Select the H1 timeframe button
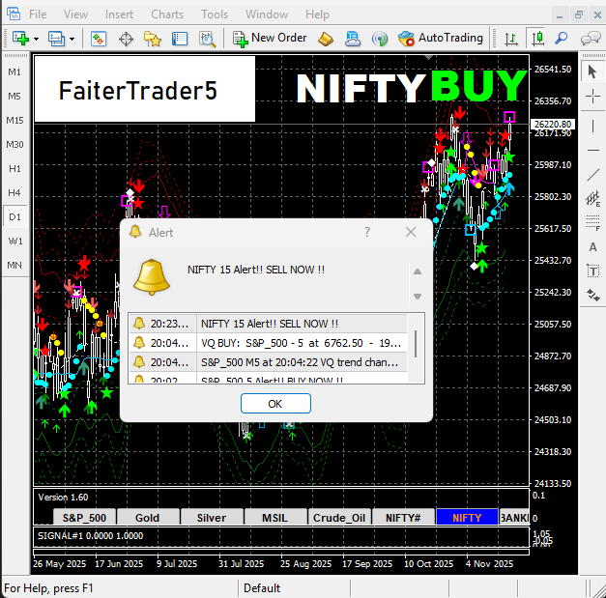This screenshot has height=598, width=606. (14, 169)
